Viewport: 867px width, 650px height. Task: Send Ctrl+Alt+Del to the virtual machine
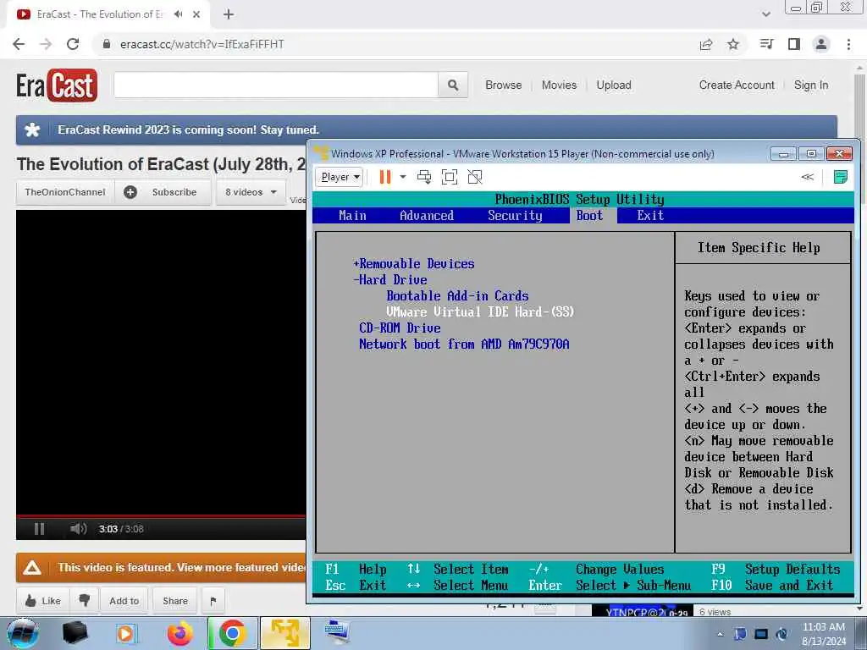tap(424, 177)
